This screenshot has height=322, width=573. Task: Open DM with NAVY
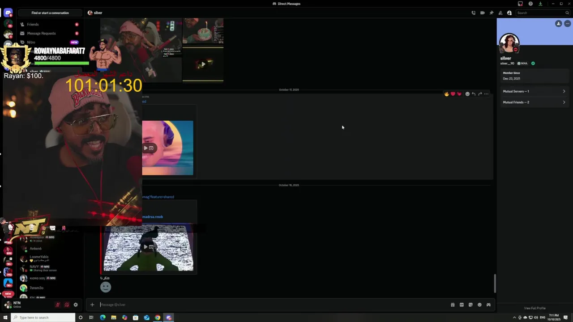50,268
